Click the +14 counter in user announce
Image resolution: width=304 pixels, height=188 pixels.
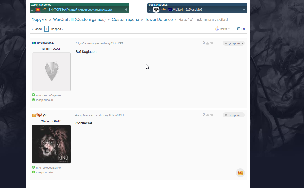point(163,9)
